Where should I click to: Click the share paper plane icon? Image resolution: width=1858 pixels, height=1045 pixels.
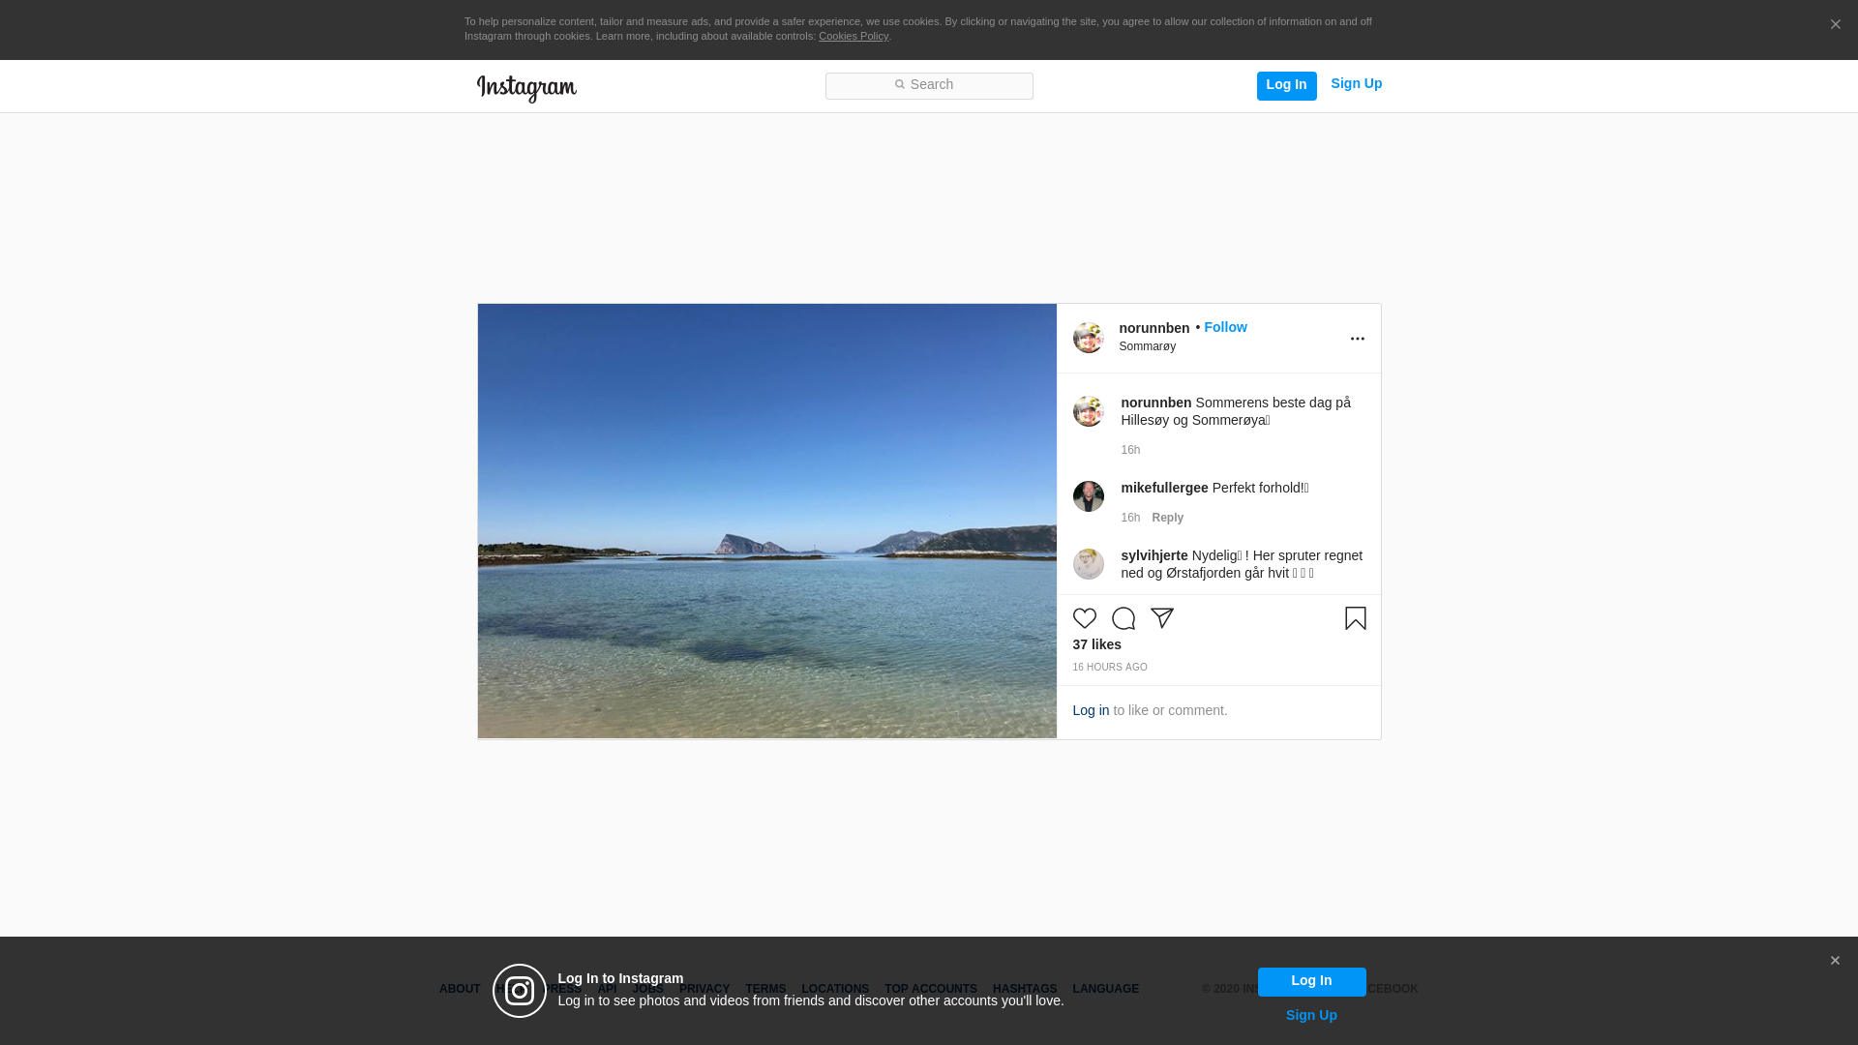point(1161,618)
